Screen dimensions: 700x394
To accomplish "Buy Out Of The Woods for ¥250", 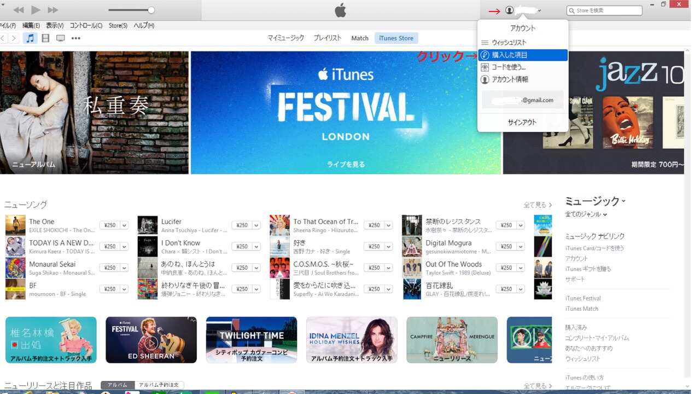I will (506, 268).
